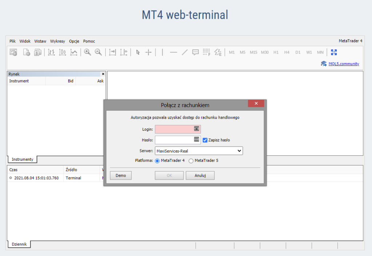This screenshot has height=256, width=372.
Task: Set timeframe to M30
Action: pos(265,52)
